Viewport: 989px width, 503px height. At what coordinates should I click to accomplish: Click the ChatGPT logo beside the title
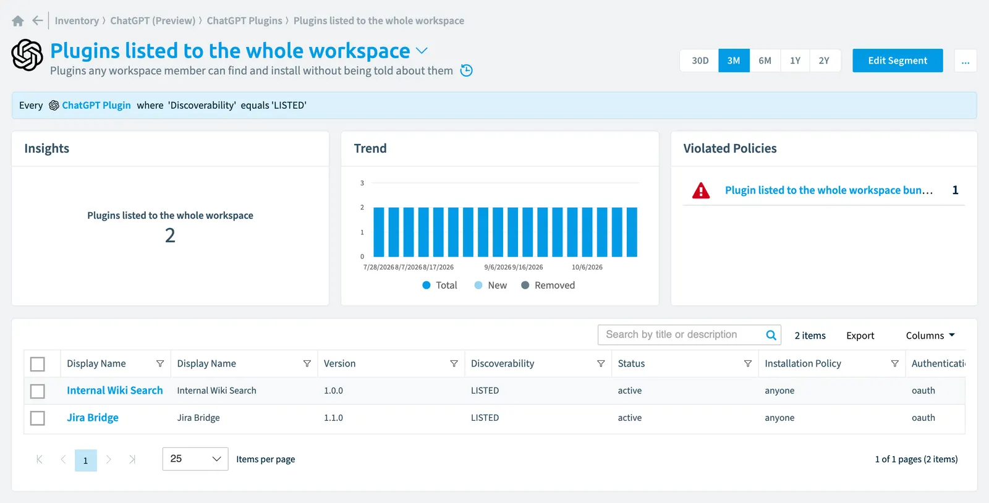27,55
